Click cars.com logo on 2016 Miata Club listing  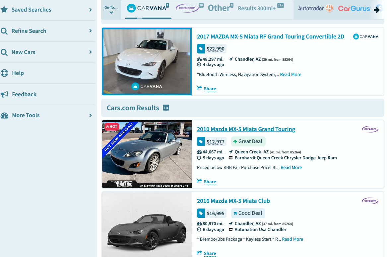pos(370,201)
